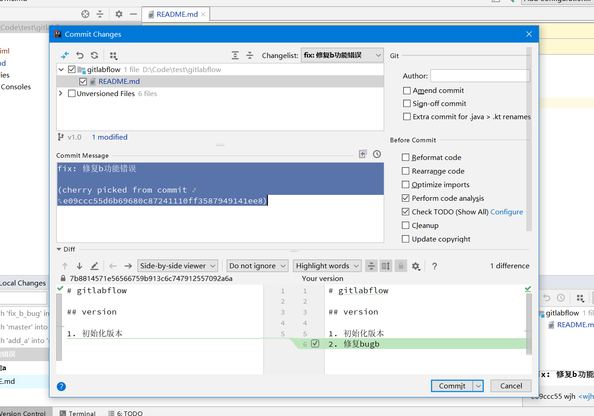The image size is (594, 416).
Task: Open the Configure TODO link
Action: pos(506,212)
